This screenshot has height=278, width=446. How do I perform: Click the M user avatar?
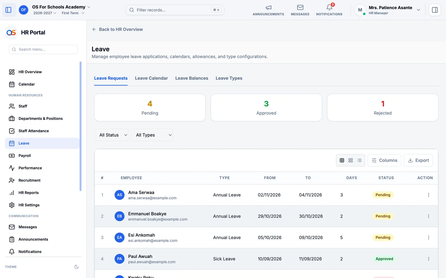pyautogui.click(x=360, y=10)
